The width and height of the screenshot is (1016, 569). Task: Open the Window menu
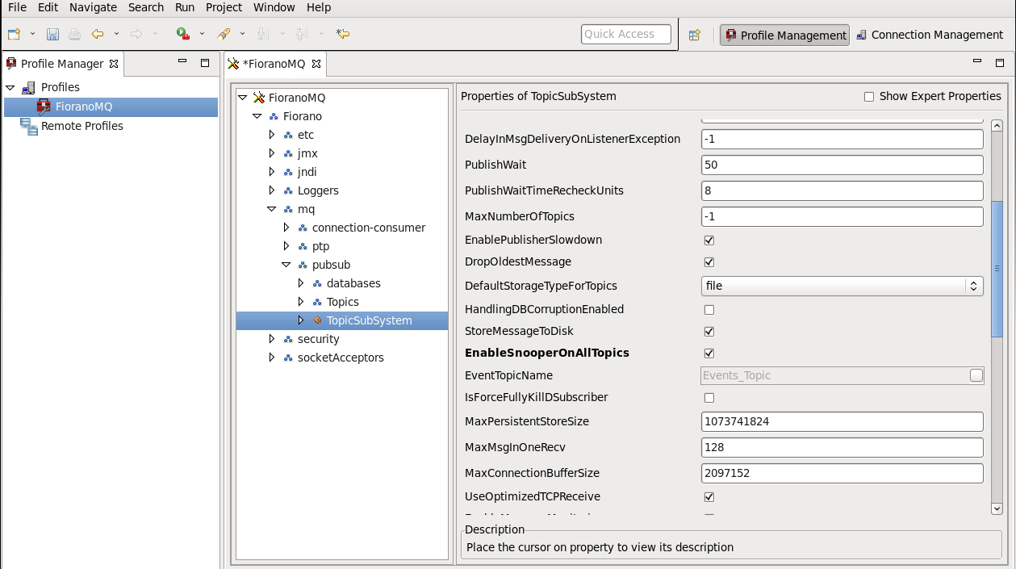274,7
